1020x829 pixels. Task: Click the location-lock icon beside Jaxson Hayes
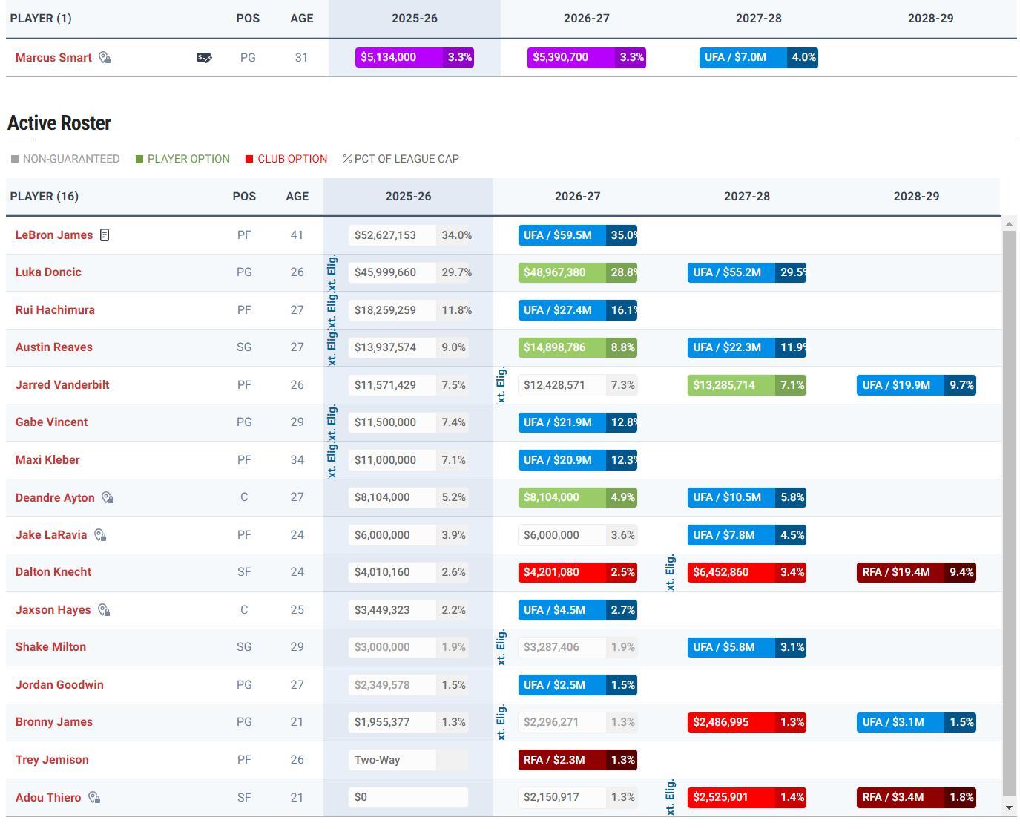[x=104, y=610]
